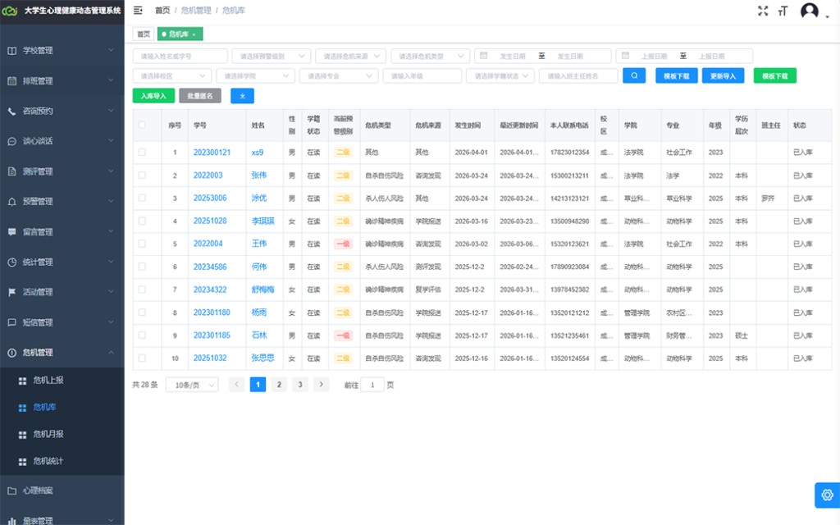Click the calendar icon in 发生日期 range

pos(484,56)
